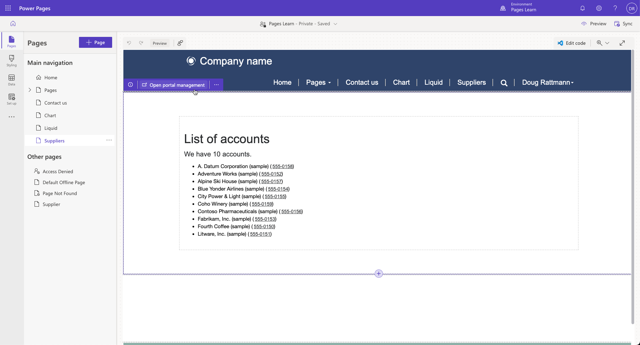
Task: Enter fullscreen using the expand arrows icon
Action: point(622,43)
